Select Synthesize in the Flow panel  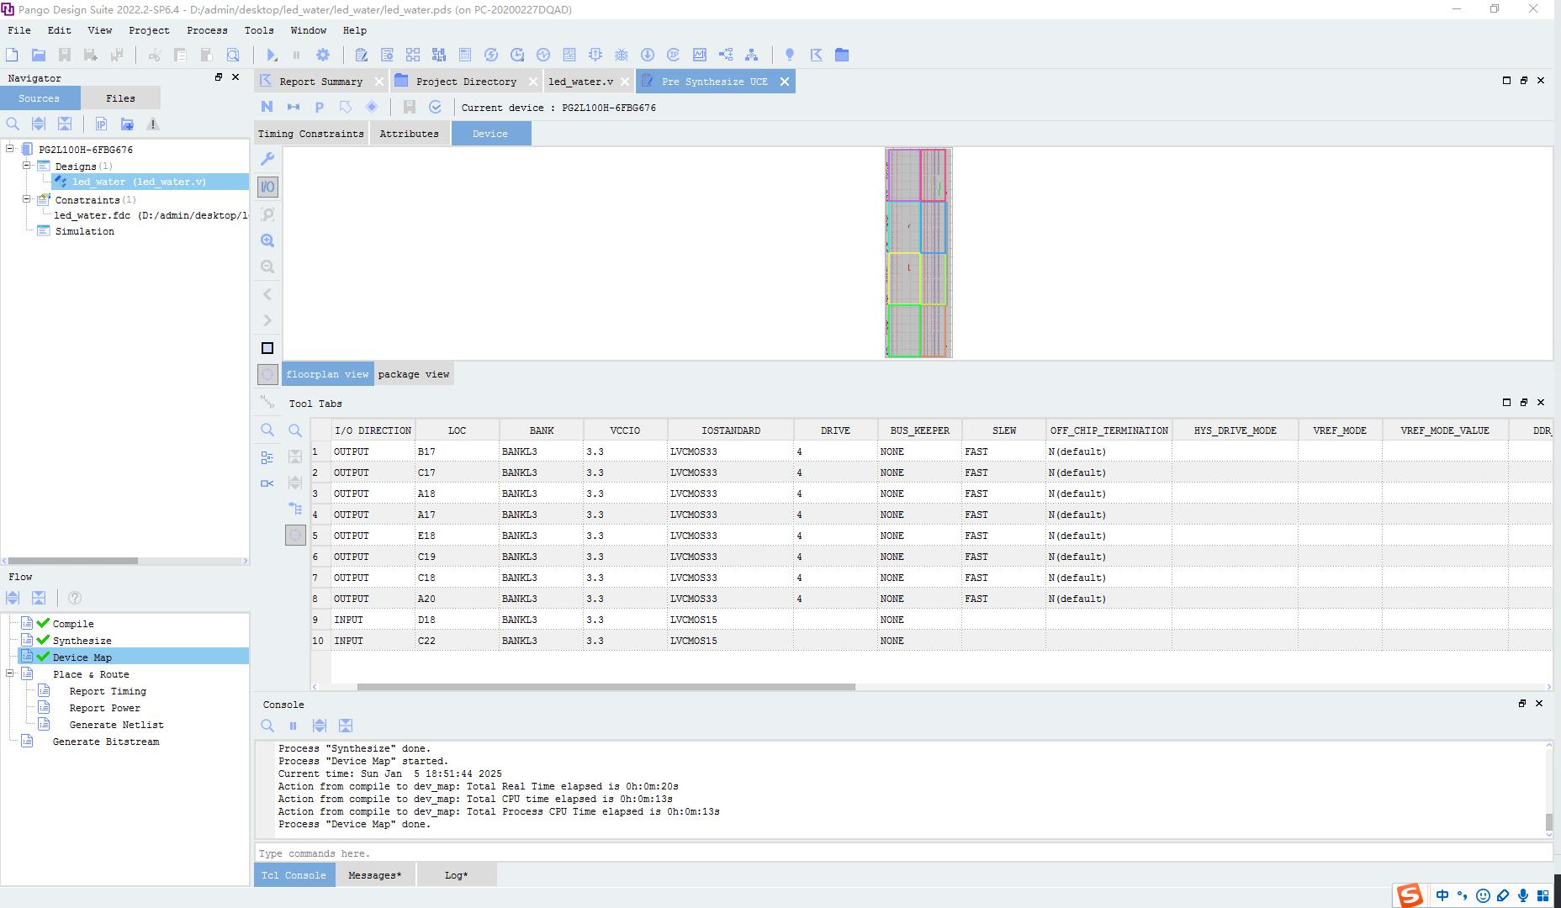(82, 641)
